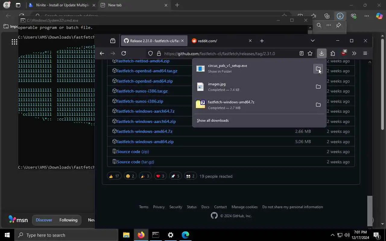List all Firefox tabs dropdown
Viewport: 386px width, 241px height.
(313, 41)
